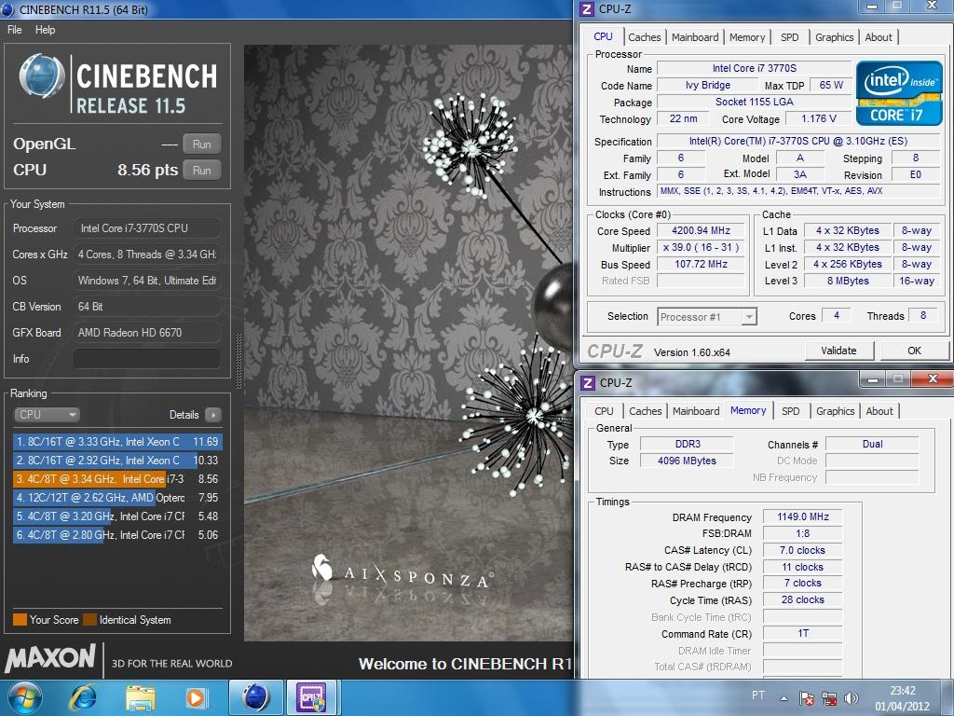This screenshot has width=954, height=716.
Task: Click the Core Voltage value 1.176 V
Action: point(818,118)
